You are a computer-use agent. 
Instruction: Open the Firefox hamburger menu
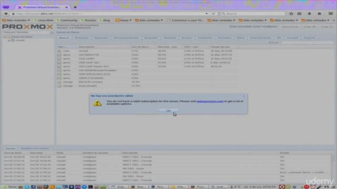pos(331,14)
